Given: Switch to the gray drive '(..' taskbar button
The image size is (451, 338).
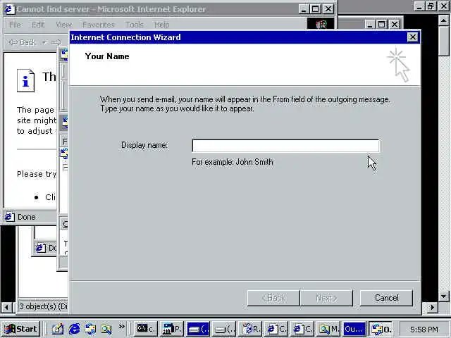Looking at the screenshot, I should (224, 329).
